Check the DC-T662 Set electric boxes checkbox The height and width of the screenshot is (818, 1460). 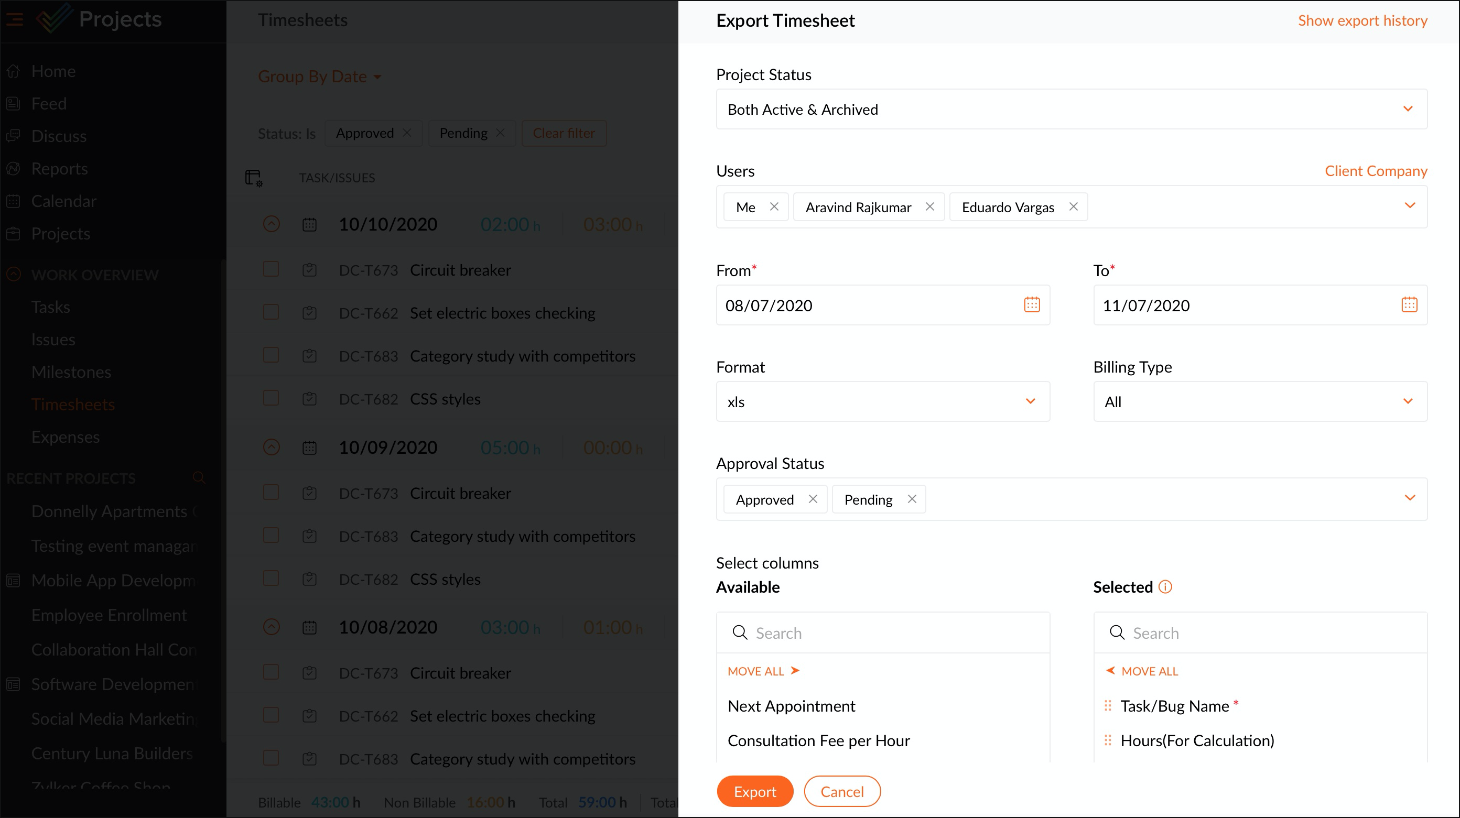(x=271, y=312)
